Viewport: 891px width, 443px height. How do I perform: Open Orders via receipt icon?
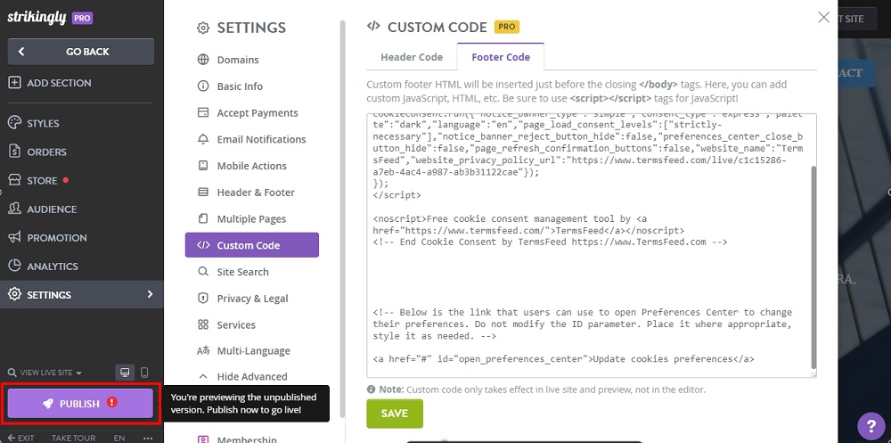click(x=15, y=152)
